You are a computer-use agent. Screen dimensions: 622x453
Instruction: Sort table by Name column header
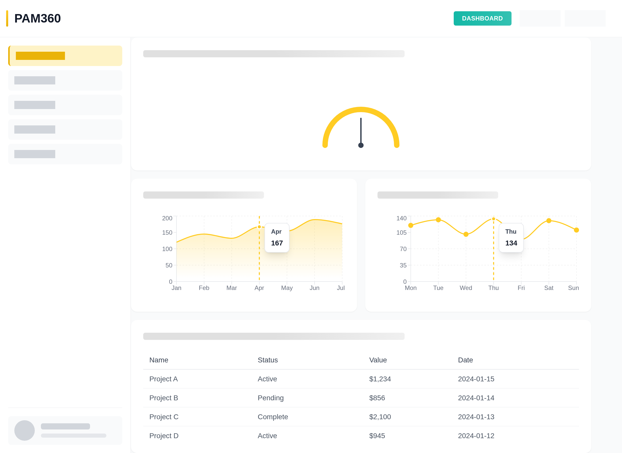[x=159, y=360]
